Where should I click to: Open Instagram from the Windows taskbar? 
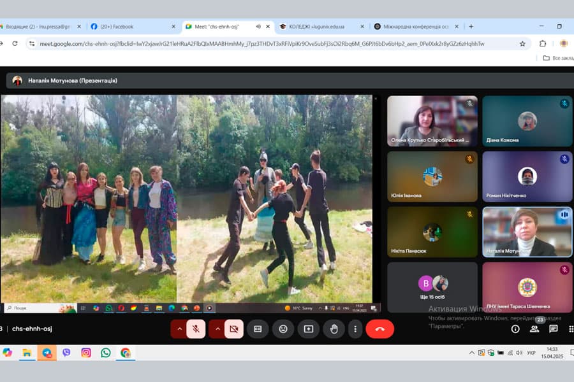click(x=86, y=353)
